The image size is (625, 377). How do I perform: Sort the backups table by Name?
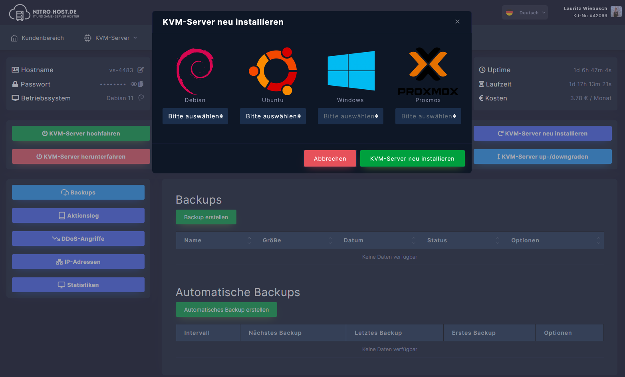pyautogui.click(x=193, y=240)
